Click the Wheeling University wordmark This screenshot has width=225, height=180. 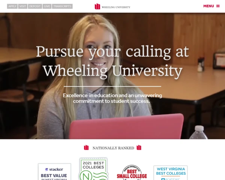(116, 7)
